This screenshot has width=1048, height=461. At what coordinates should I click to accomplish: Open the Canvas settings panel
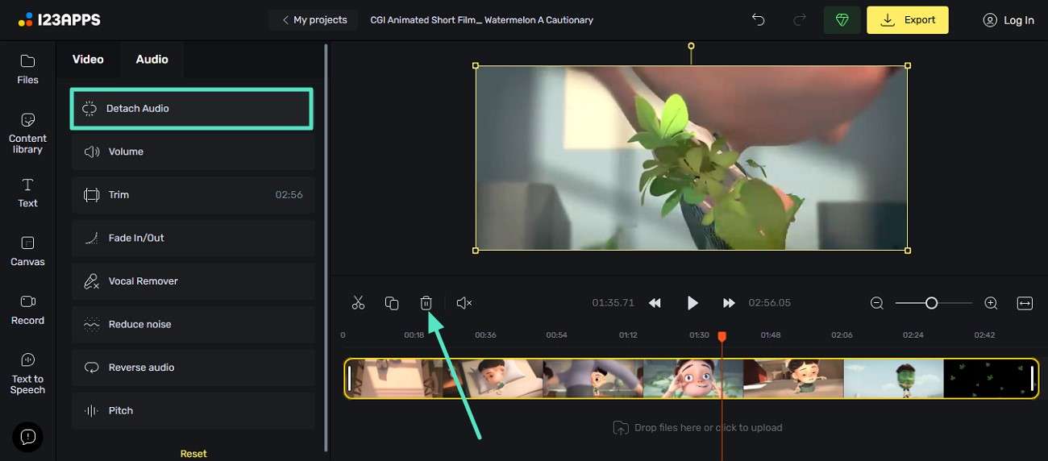click(27, 251)
